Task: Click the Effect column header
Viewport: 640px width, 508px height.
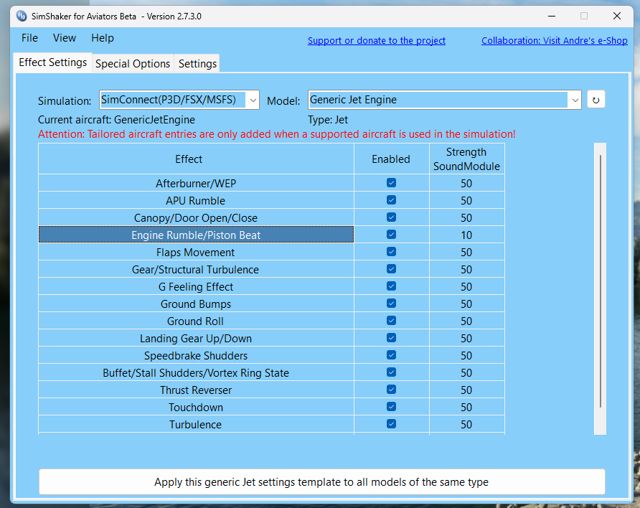Action: [196, 159]
